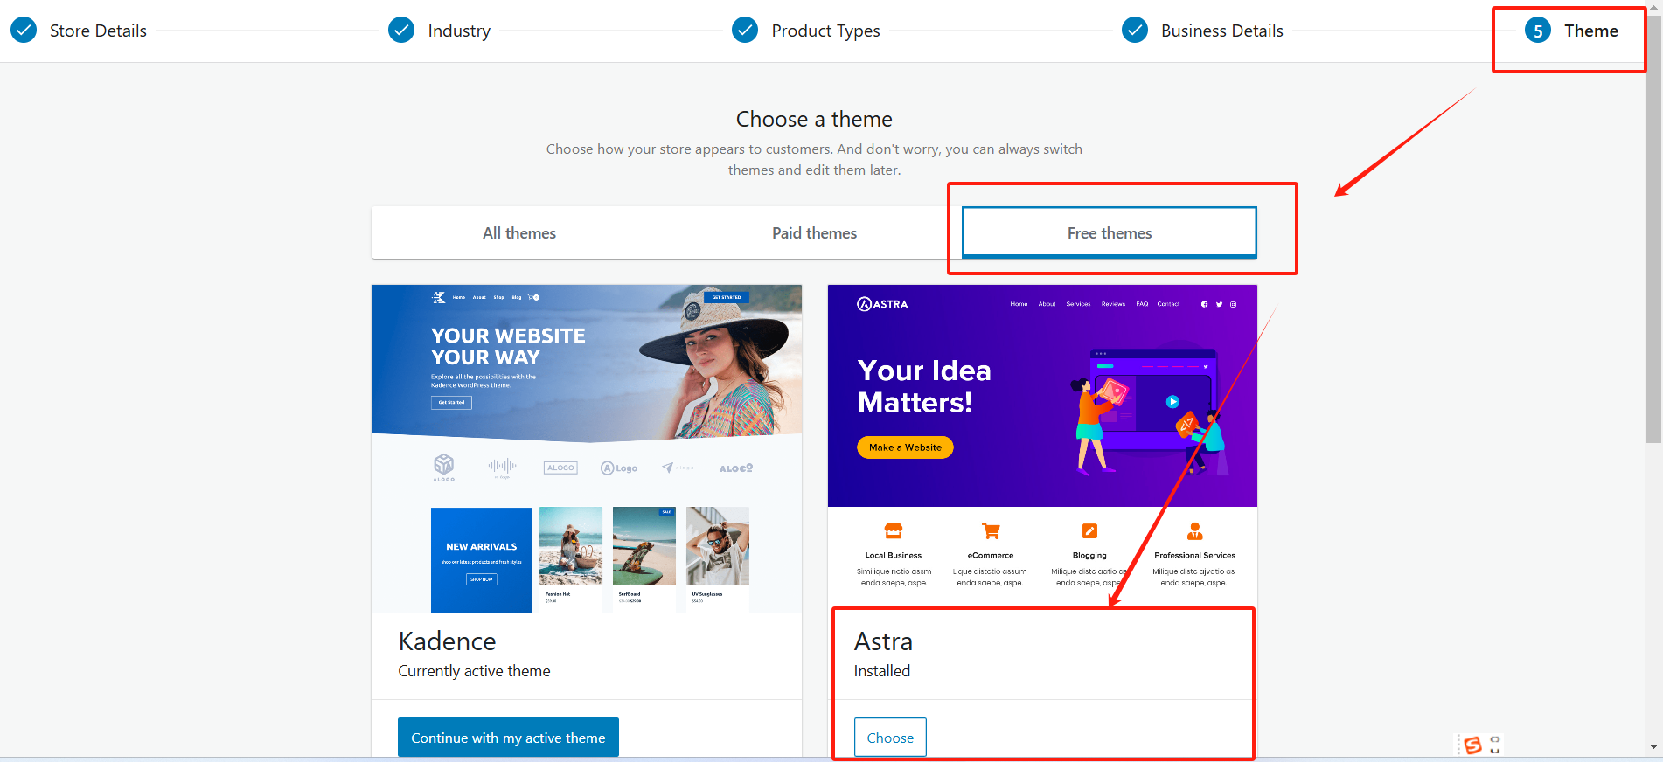Switch to the Paid themes tab
Image resolution: width=1663 pixels, height=762 pixels.
814,232
